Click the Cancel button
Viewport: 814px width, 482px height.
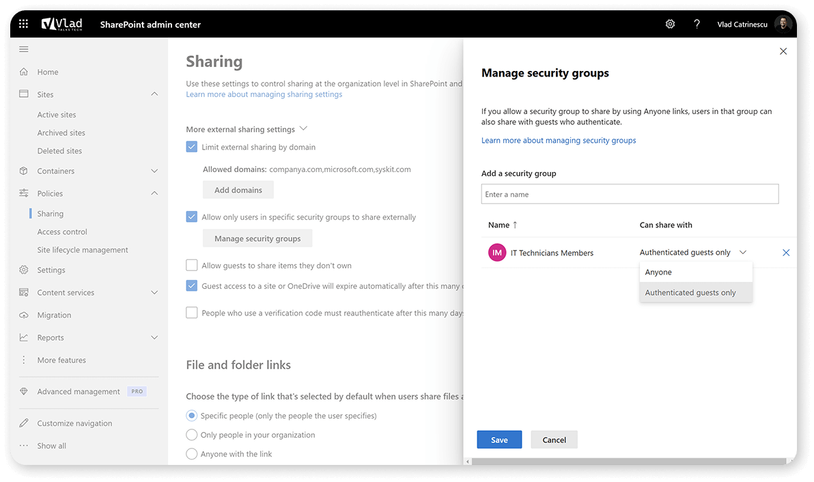click(554, 440)
